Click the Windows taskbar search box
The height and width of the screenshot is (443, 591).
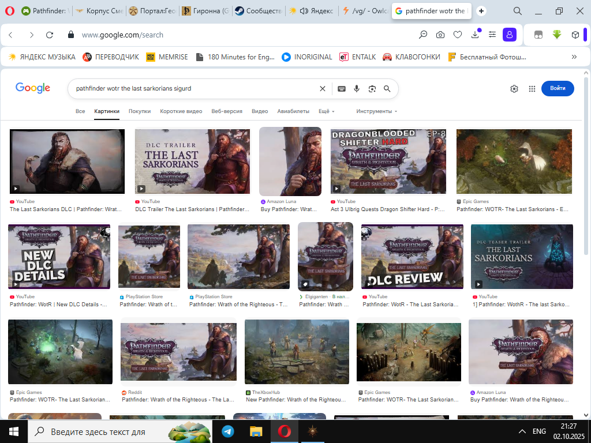[120, 431]
